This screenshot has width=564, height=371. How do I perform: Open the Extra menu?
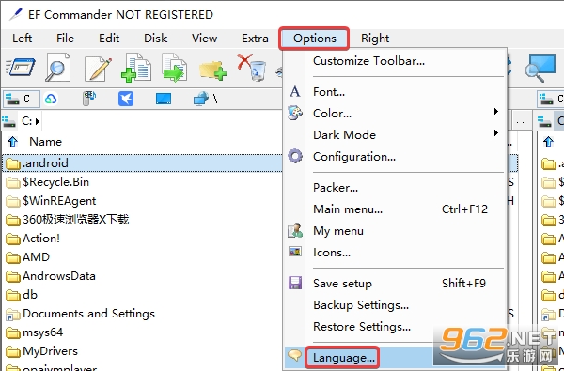tap(255, 39)
